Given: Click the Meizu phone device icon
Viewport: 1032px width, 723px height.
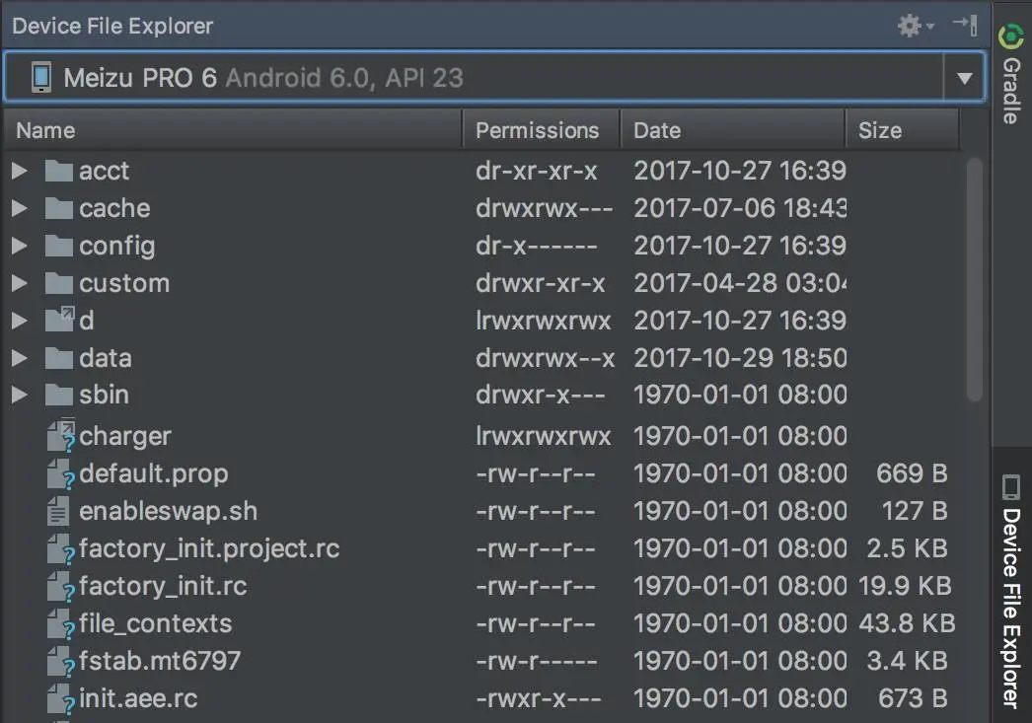Looking at the screenshot, I should pos(40,78).
